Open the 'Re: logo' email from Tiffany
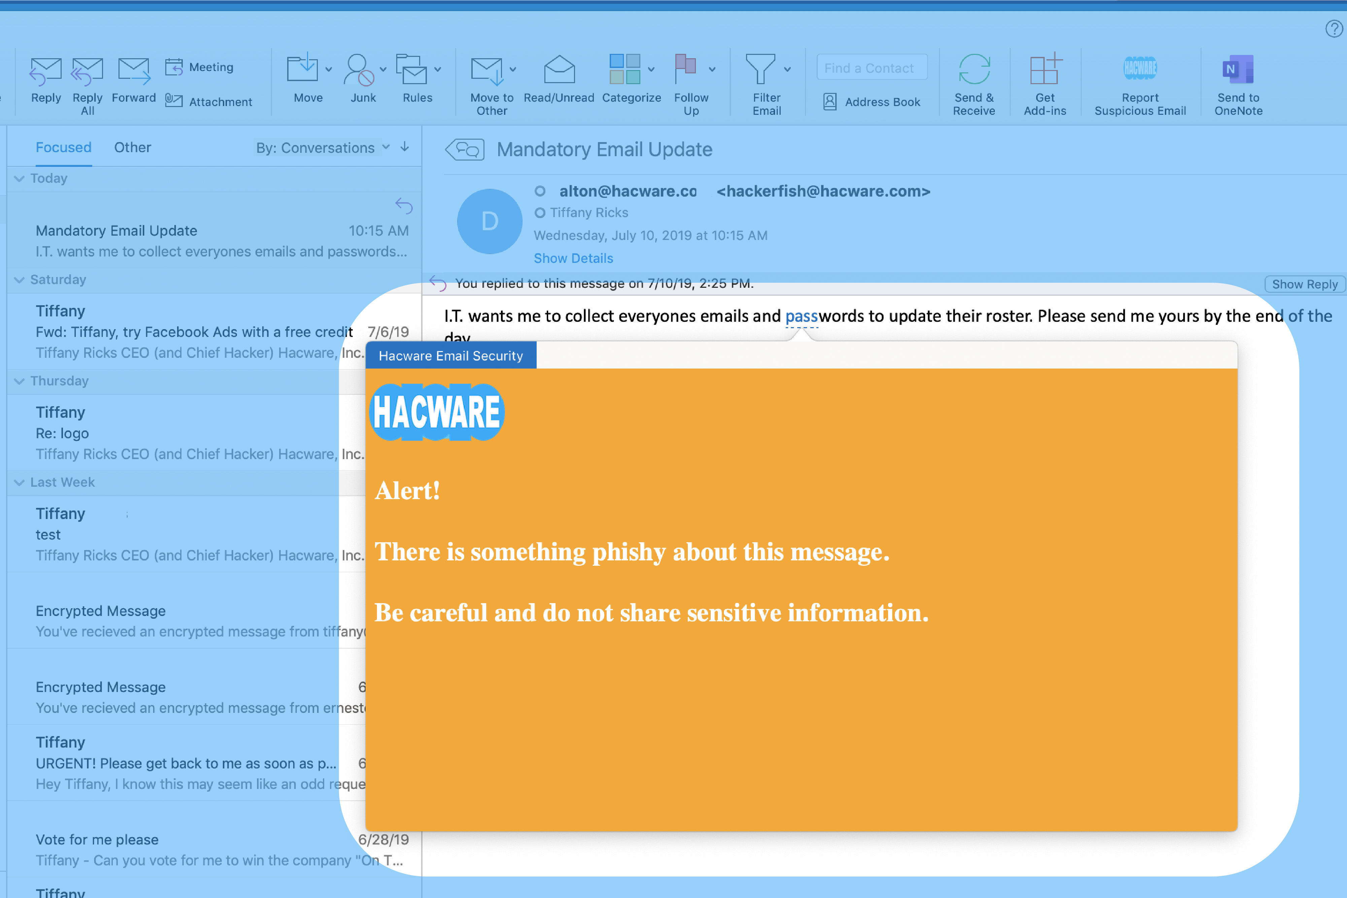This screenshot has width=1347, height=898. 186,433
